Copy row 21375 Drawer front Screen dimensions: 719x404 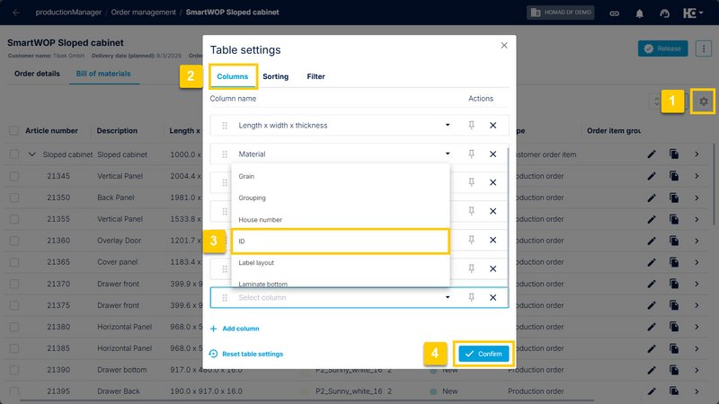(x=674, y=305)
